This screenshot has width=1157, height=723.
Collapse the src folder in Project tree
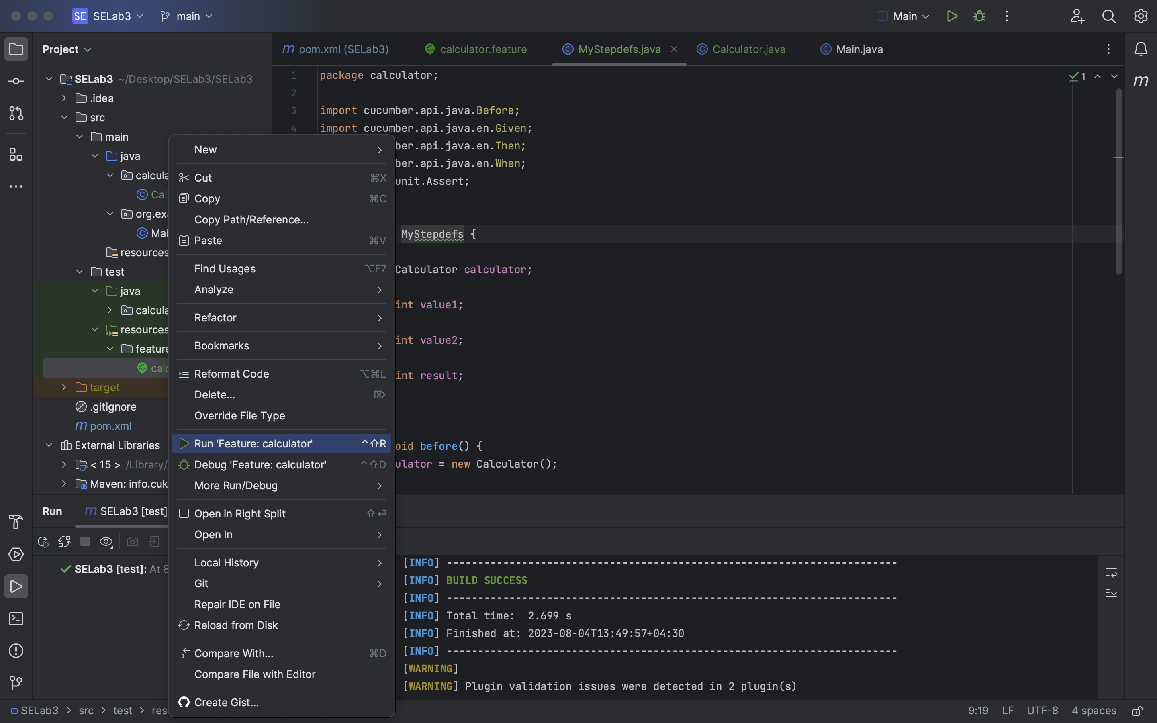[65, 117]
